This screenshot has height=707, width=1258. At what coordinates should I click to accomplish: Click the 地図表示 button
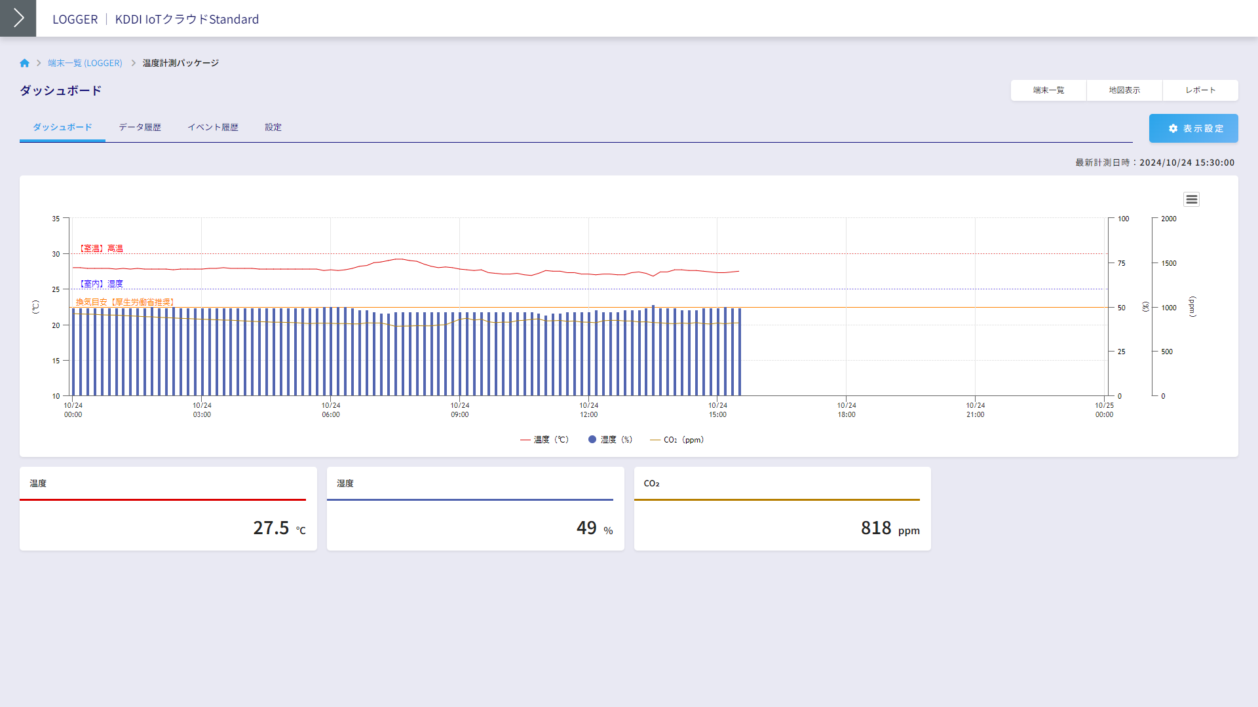click(x=1124, y=90)
